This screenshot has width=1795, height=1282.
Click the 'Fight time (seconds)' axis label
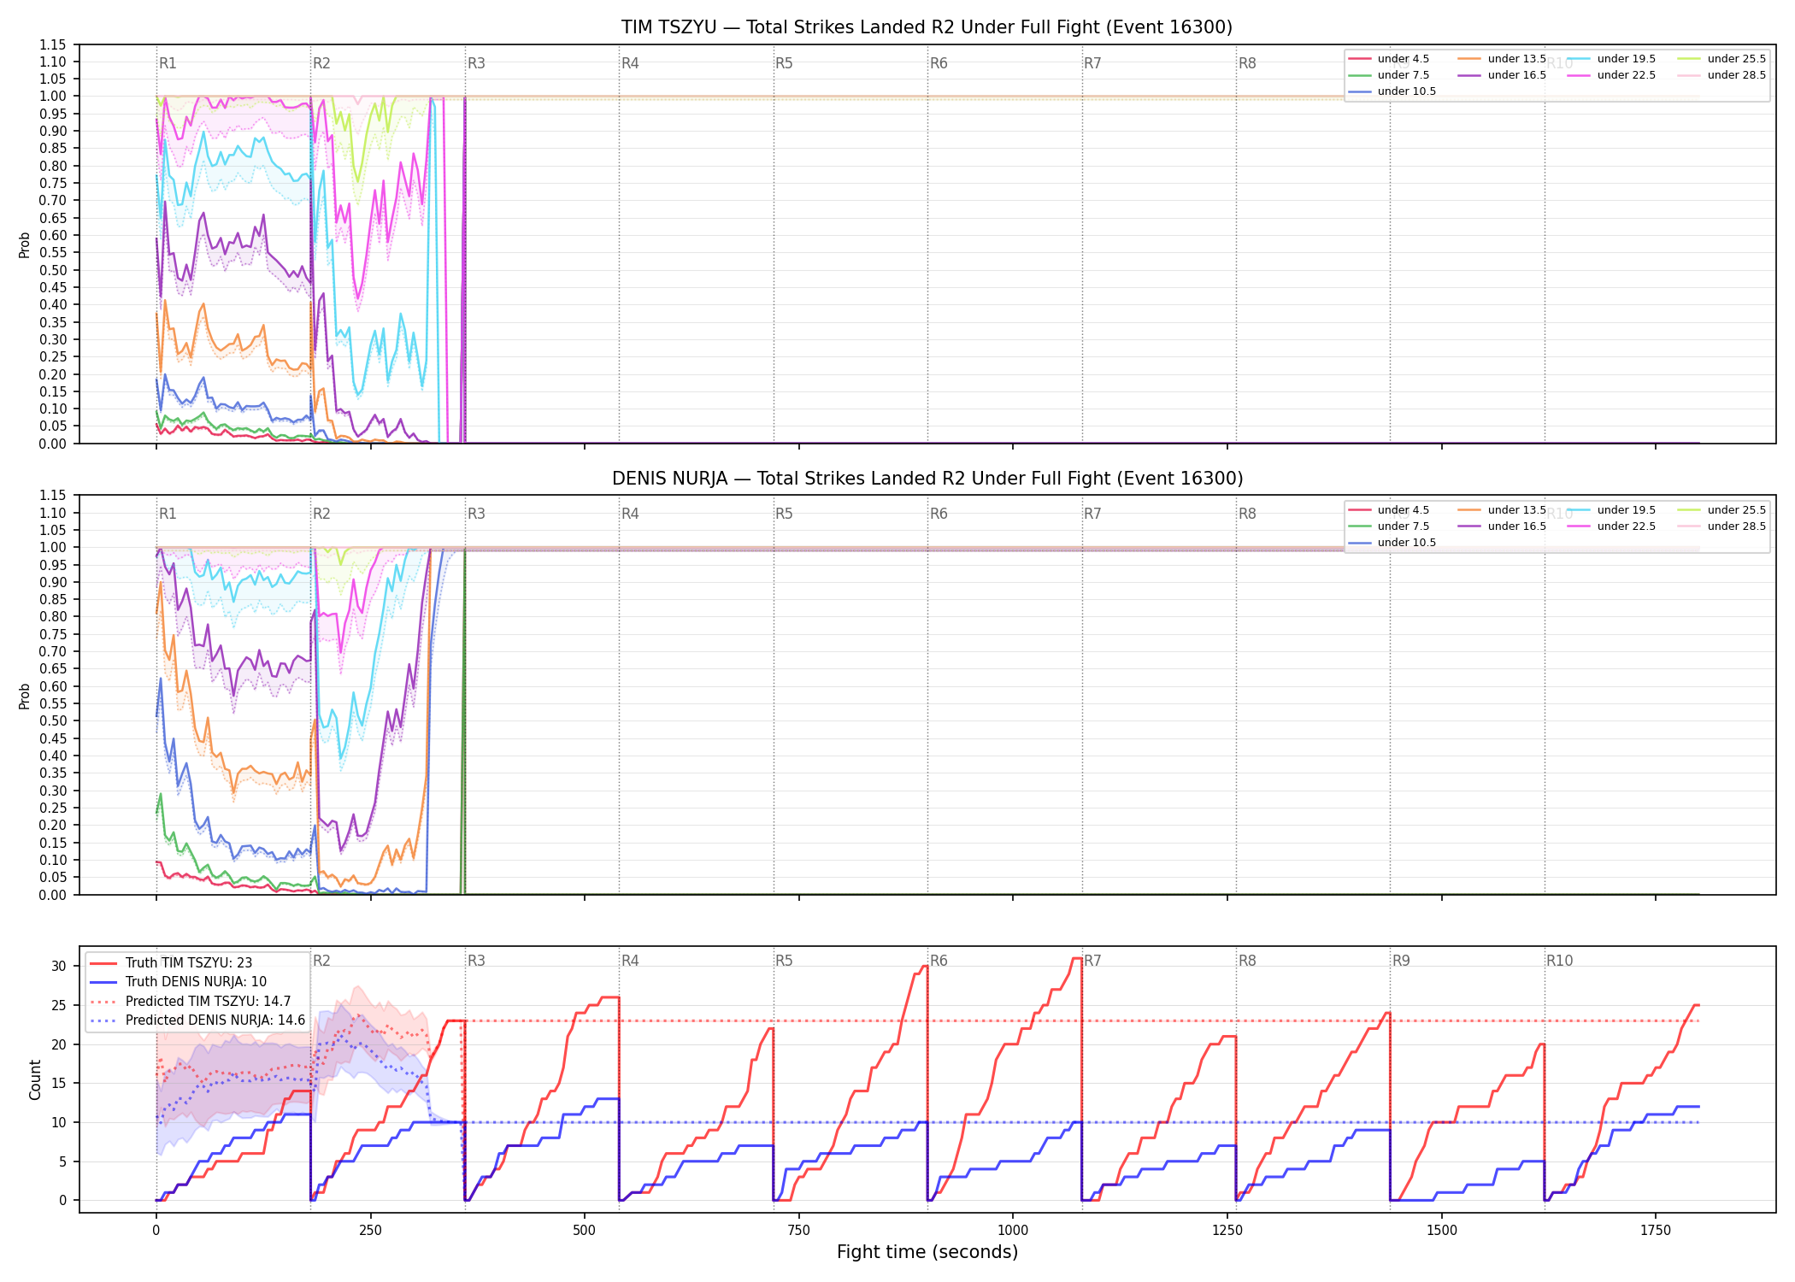927,1252
